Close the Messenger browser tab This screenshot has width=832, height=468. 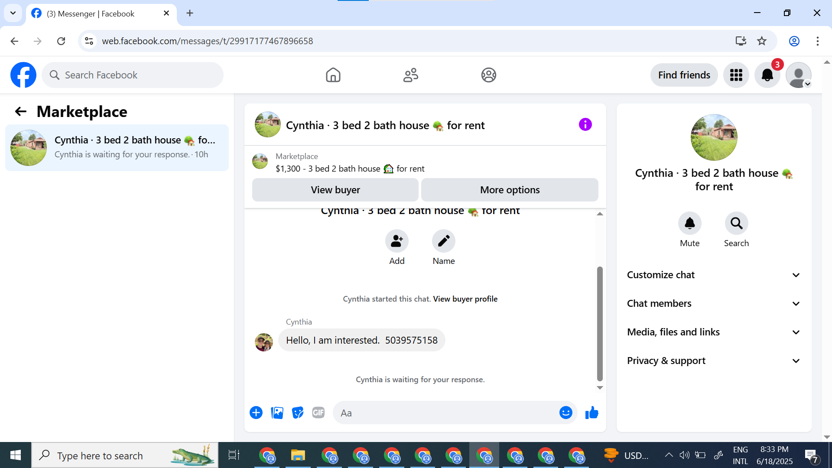click(166, 13)
